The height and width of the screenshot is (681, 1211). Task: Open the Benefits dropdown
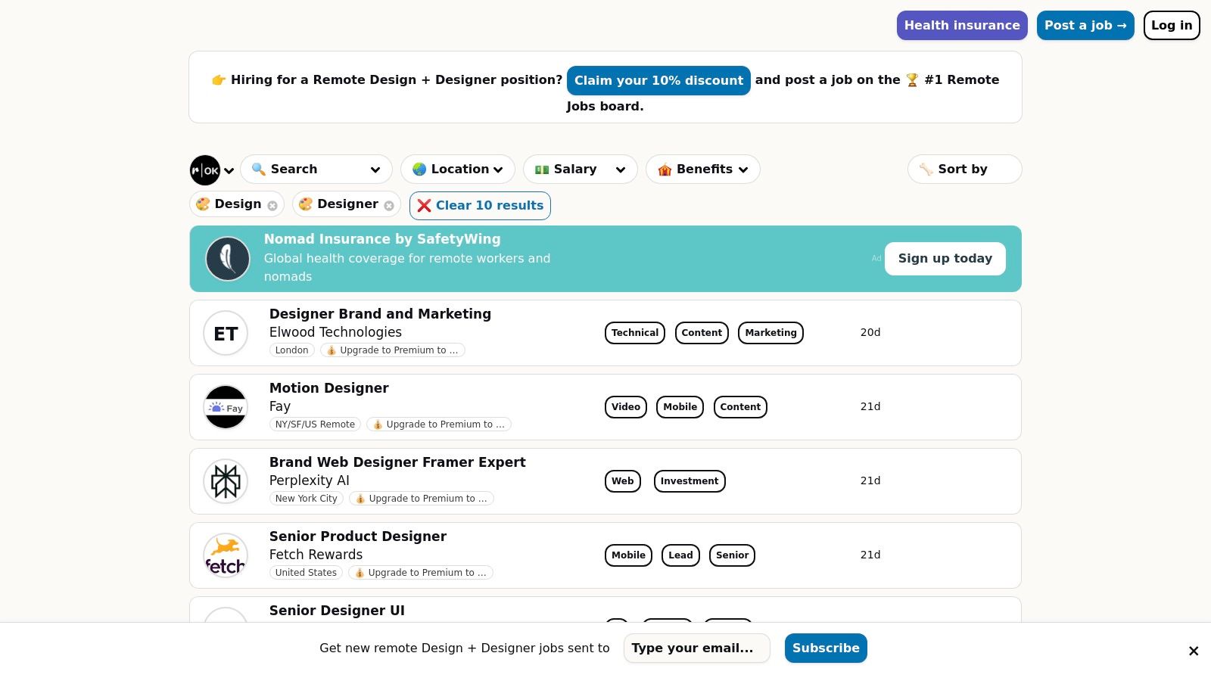point(702,169)
